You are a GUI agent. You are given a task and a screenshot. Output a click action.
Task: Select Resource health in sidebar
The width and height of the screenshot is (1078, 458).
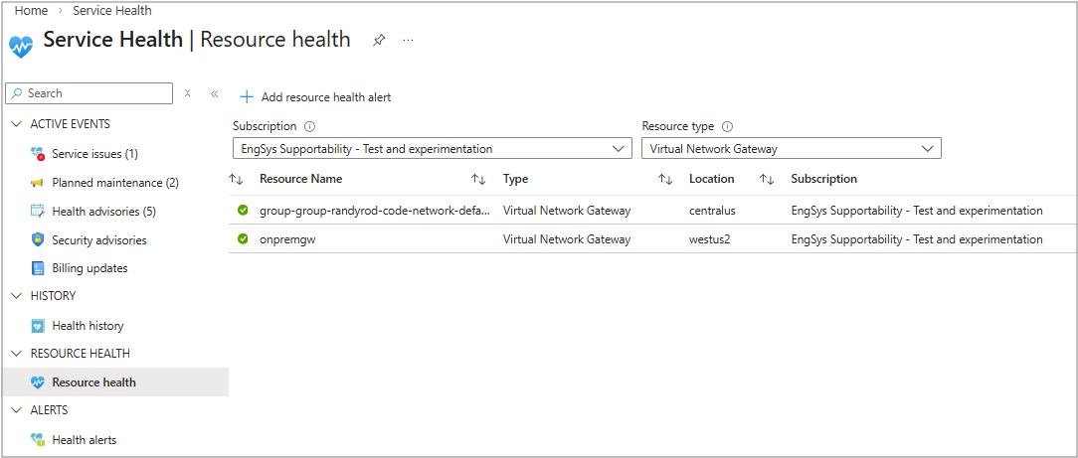point(114,382)
